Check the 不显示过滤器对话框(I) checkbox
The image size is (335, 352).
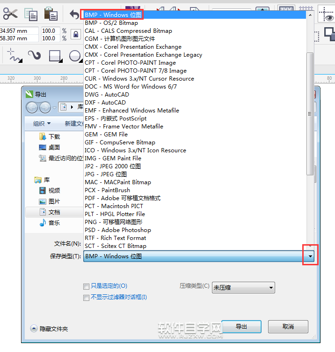click(86, 298)
